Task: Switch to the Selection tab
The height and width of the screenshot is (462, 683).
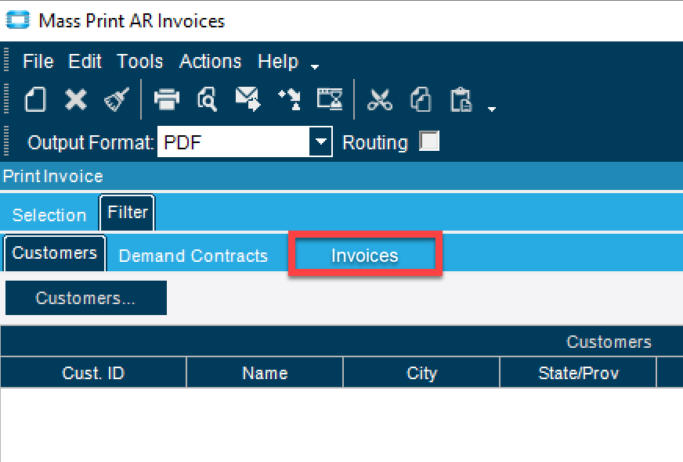Action: pos(49,215)
